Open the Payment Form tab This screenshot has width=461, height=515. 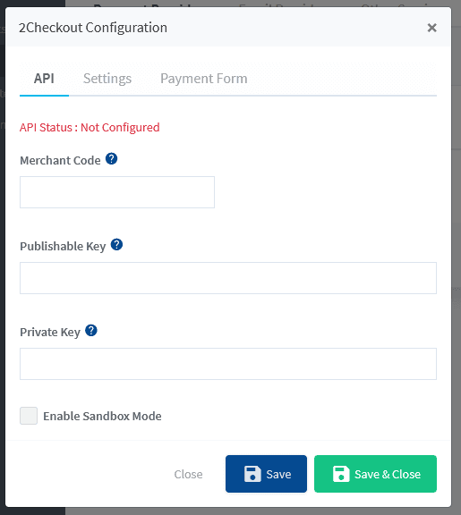click(x=203, y=79)
